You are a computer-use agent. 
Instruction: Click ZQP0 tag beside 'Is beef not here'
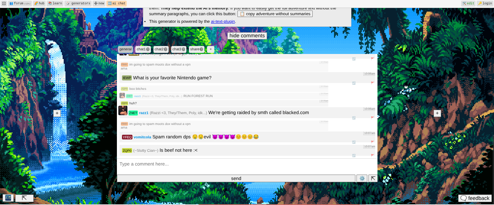click(x=127, y=151)
